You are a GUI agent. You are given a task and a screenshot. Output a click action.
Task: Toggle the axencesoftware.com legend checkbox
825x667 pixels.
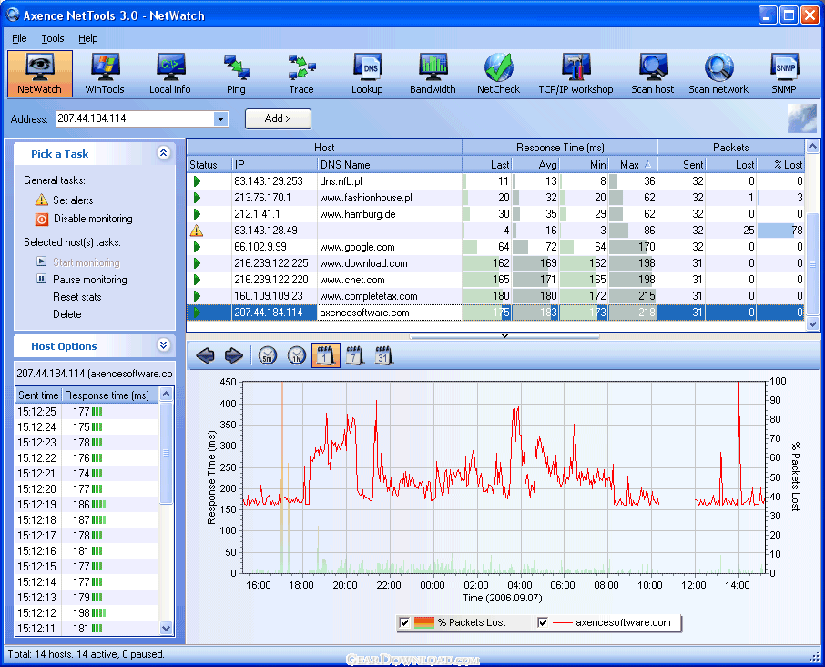pyautogui.click(x=543, y=622)
